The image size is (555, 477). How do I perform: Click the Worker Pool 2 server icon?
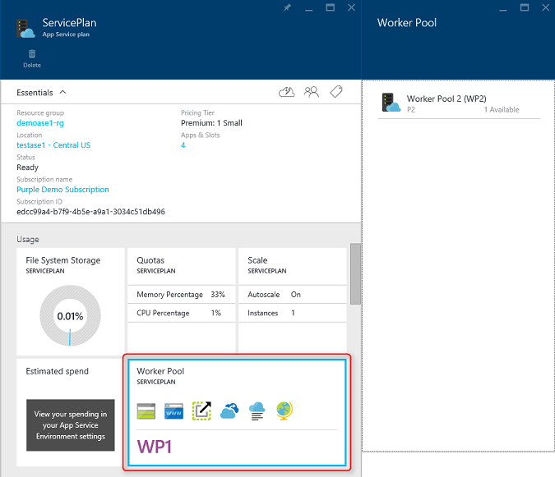(391, 103)
